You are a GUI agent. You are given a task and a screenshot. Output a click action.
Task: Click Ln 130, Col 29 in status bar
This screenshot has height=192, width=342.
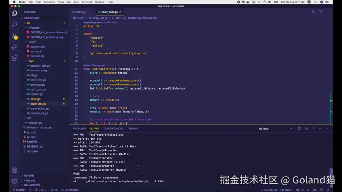point(268,190)
